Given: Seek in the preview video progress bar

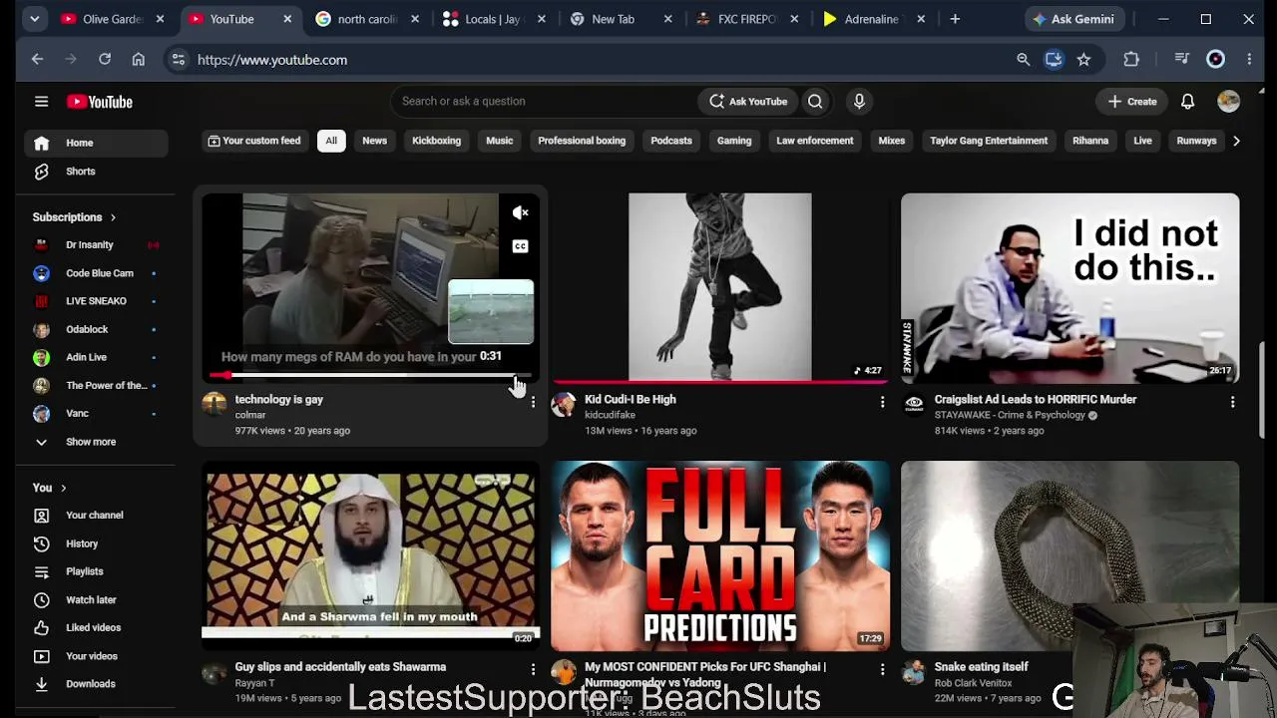Looking at the screenshot, I should tap(370, 376).
